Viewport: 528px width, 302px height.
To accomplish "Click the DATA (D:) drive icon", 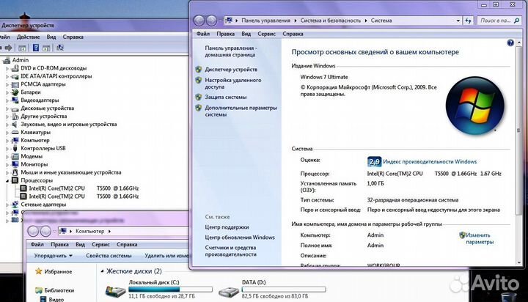I will [229, 291].
